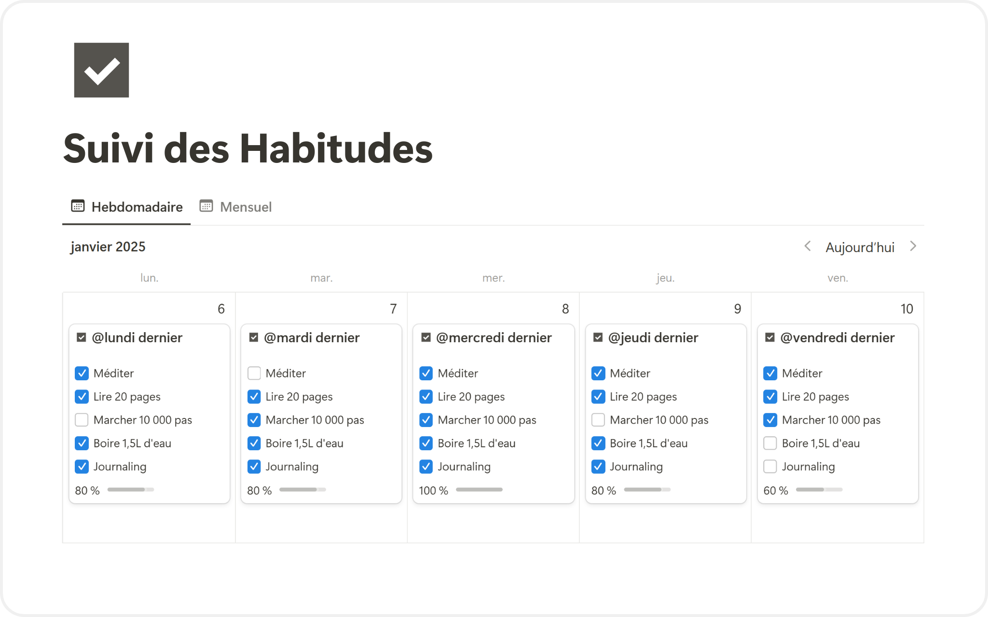Click the checkbox icon next to @jeudi dernier

[x=598, y=337]
